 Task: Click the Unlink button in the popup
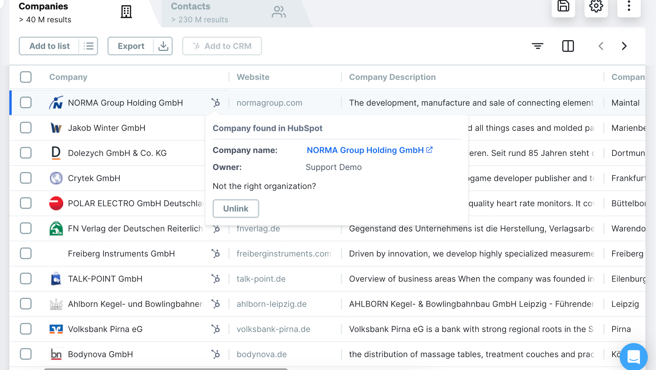tap(236, 208)
